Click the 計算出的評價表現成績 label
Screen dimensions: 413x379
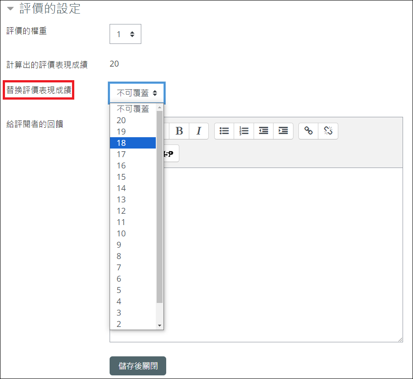[47, 65]
